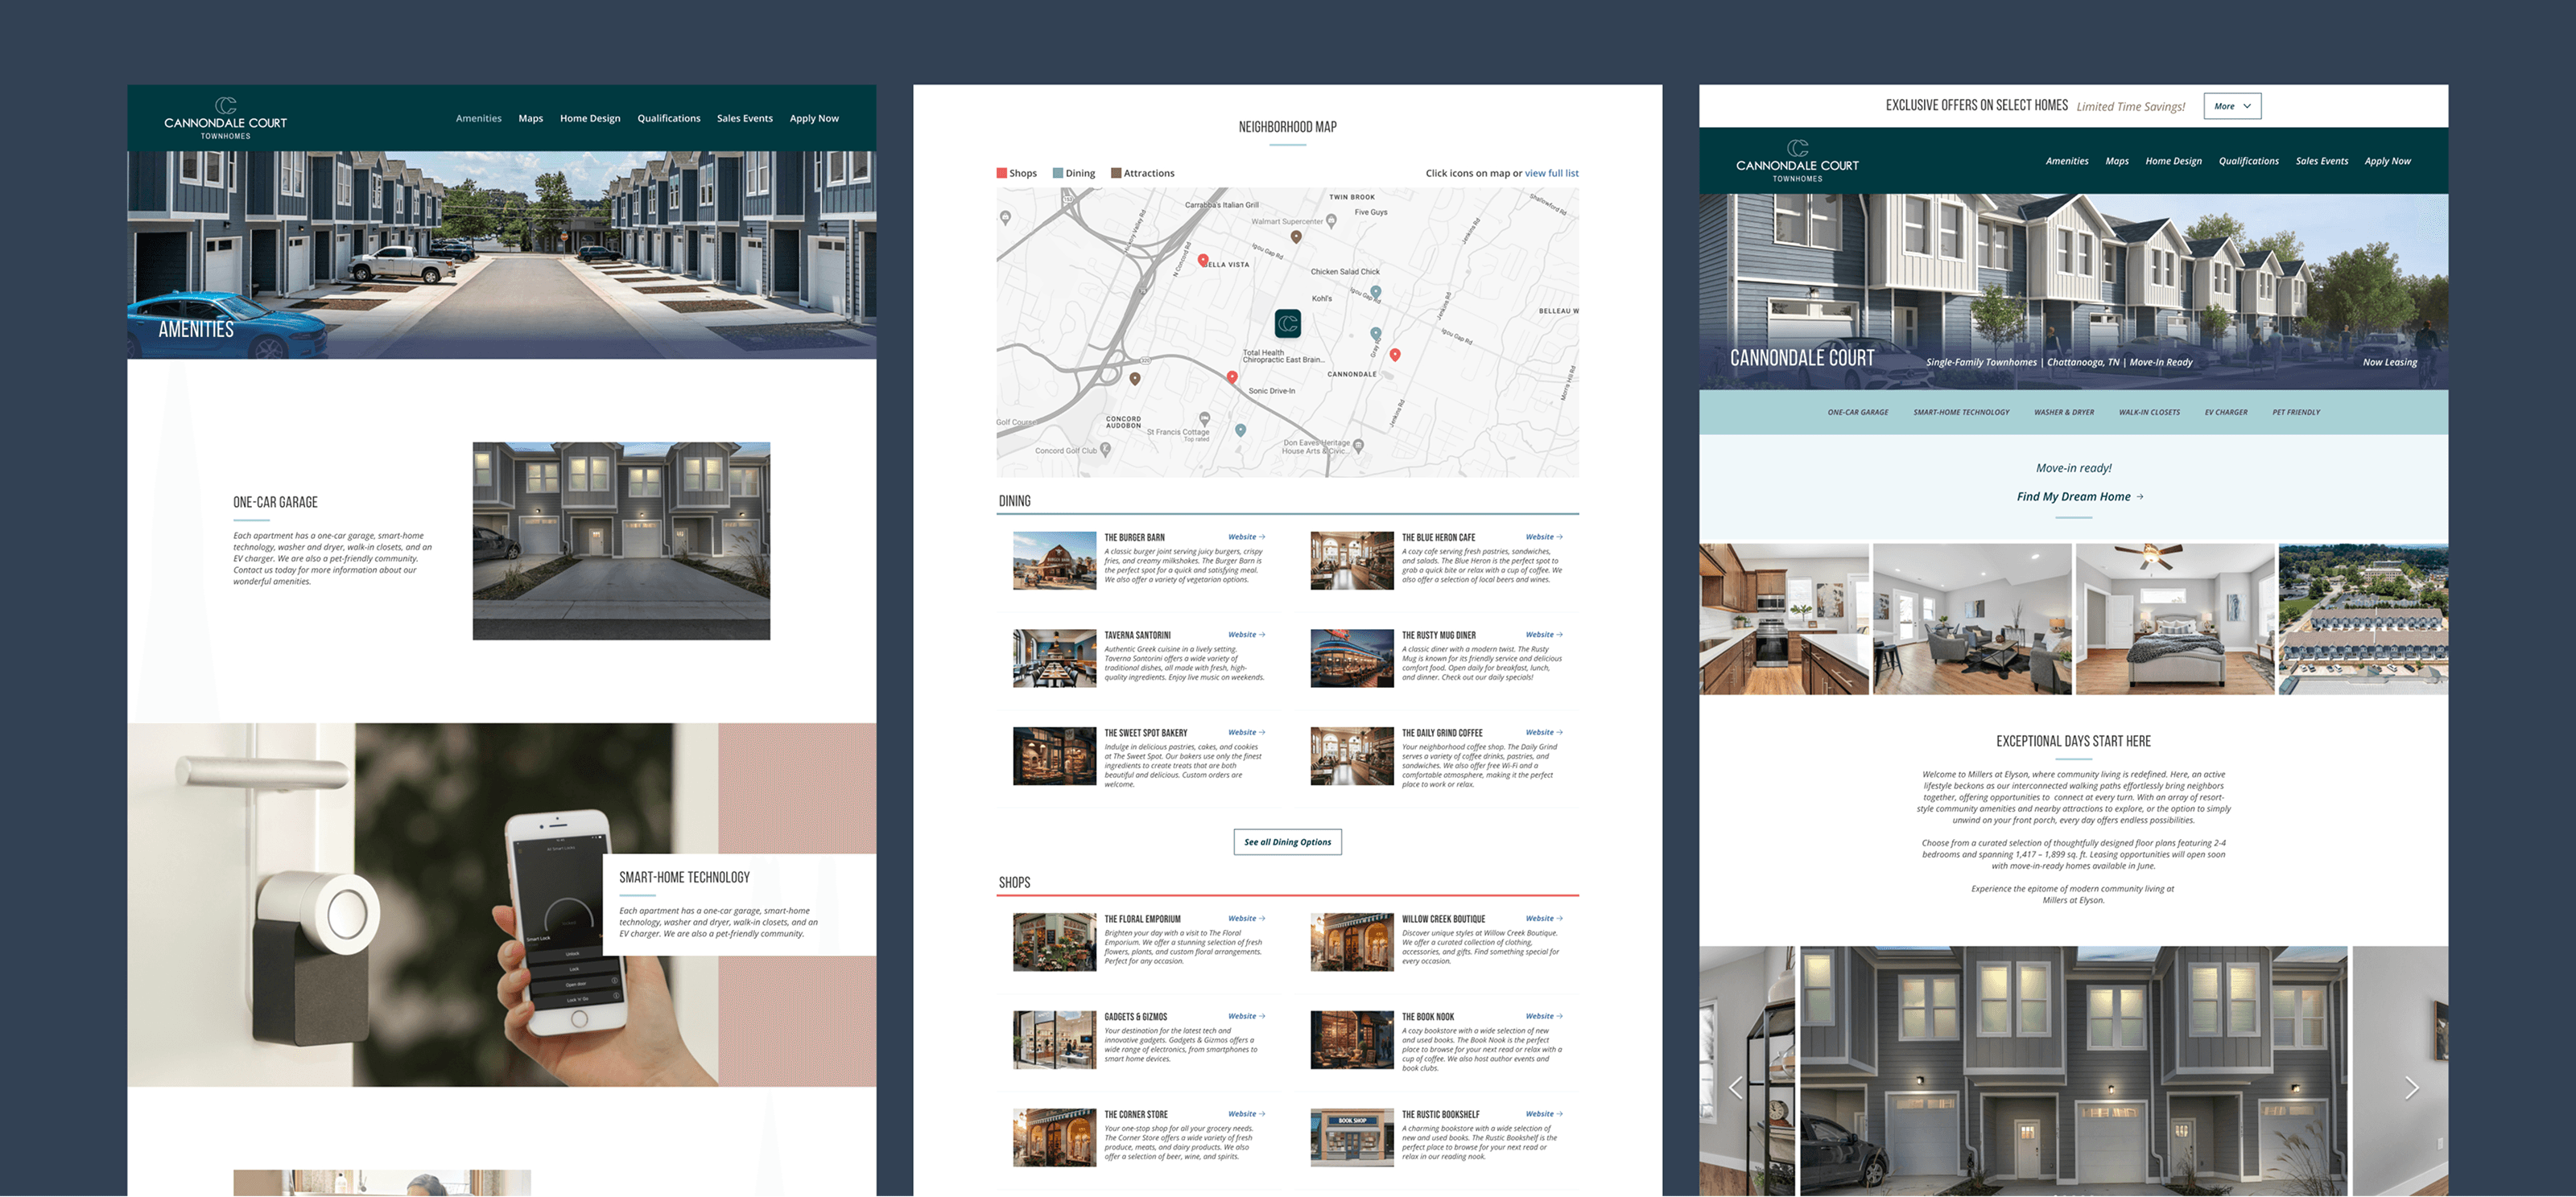Image resolution: width=2576 pixels, height=1197 pixels.
Task: Toggle the Attractions map legend filter
Action: (x=1143, y=173)
